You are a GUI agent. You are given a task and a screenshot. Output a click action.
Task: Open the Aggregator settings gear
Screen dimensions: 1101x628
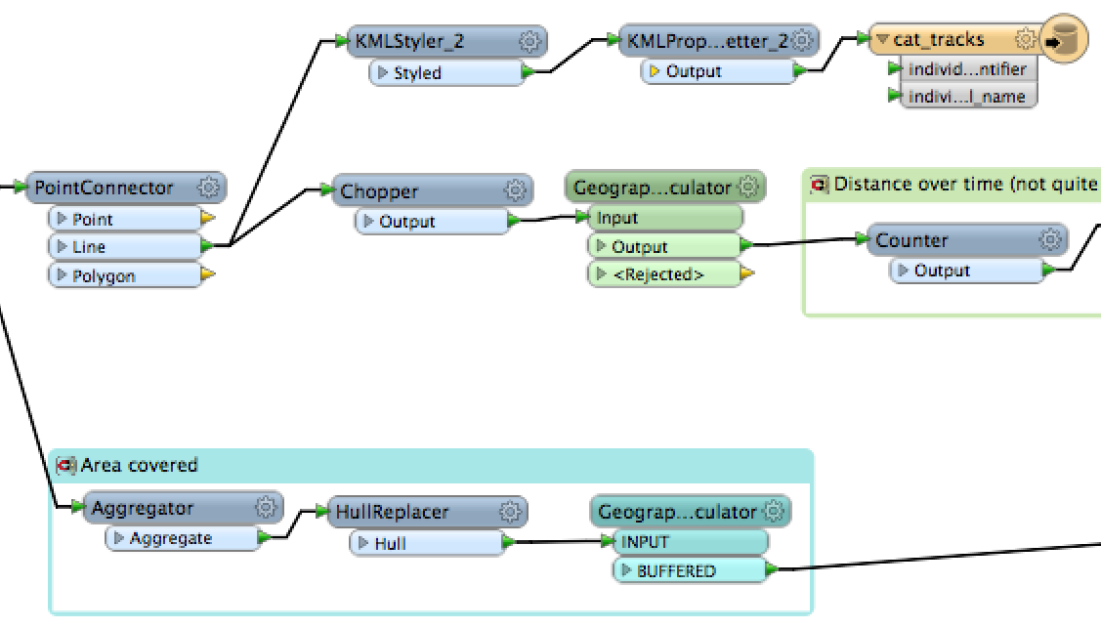[x=266, y=508]
